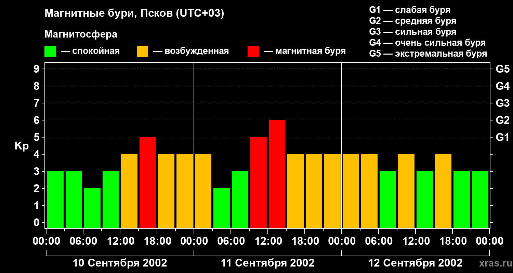This screenshot has width=513, height=273.
Task: Select the Kp 3 green bar on 11 Сентября
Action: click(240, 200)
